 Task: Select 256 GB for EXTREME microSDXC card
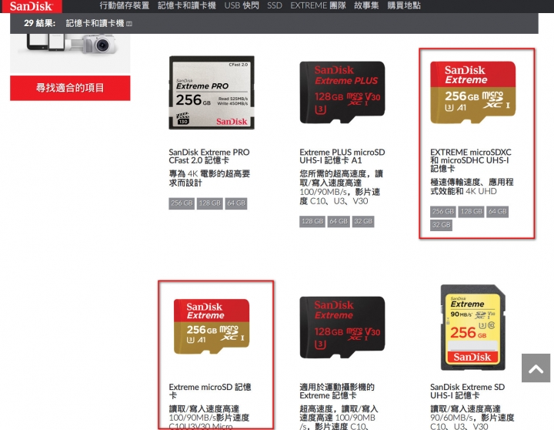(443, 212)
